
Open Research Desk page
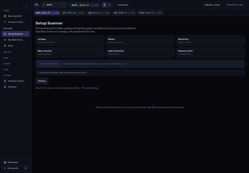[15, 22]
